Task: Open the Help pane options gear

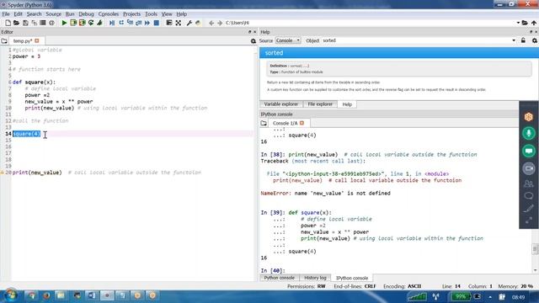Action: click(x=535, y=40)
